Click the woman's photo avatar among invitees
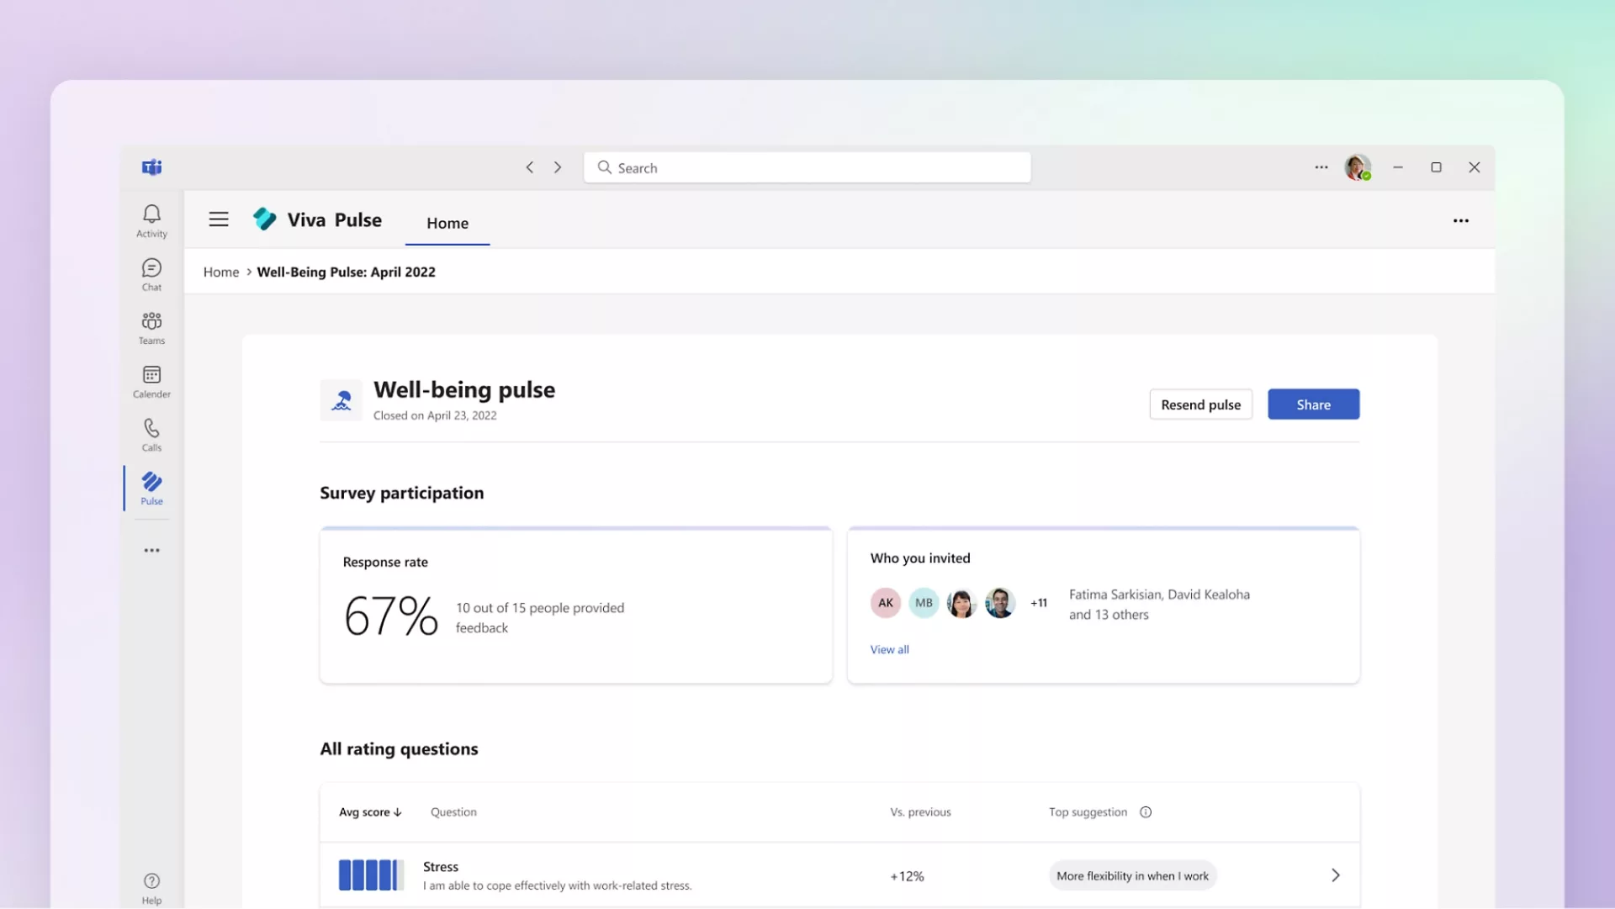Screen dimensions: 1615x909 pos(961,603)
